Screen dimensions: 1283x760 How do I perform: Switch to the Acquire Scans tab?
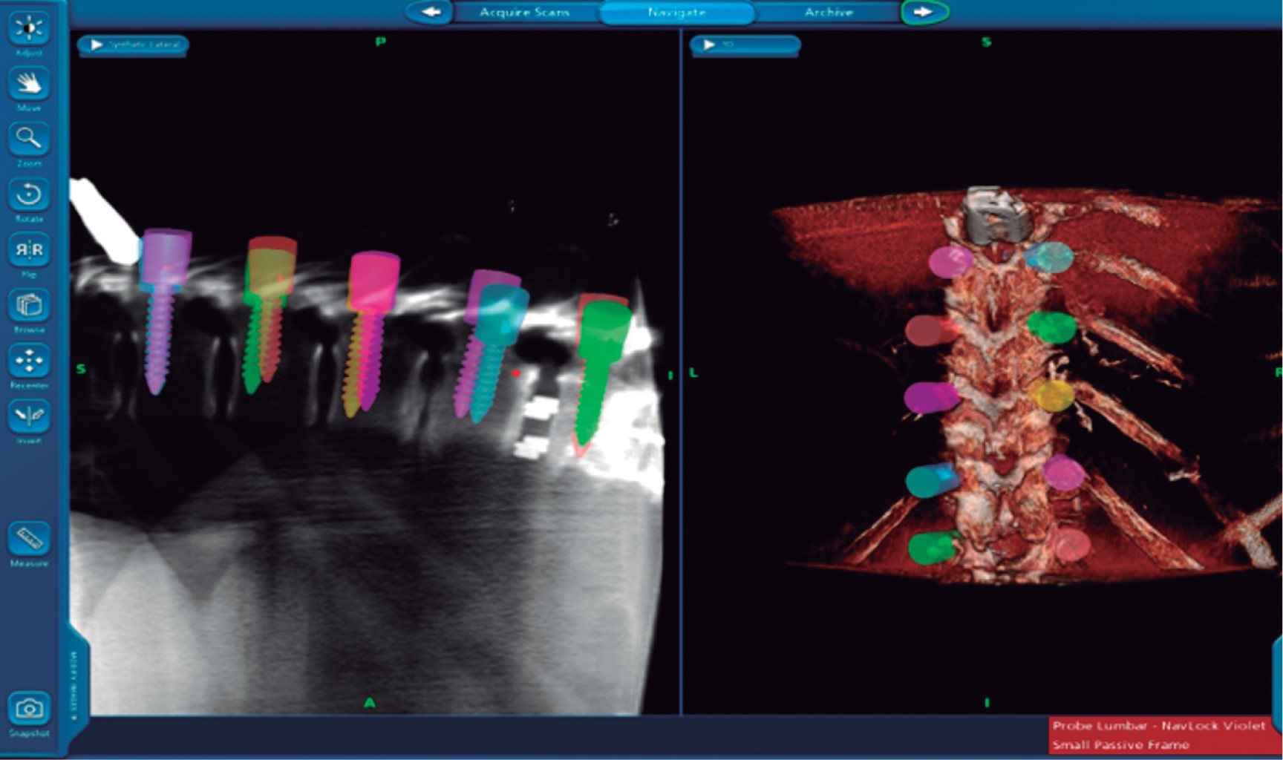pos(524,13)
